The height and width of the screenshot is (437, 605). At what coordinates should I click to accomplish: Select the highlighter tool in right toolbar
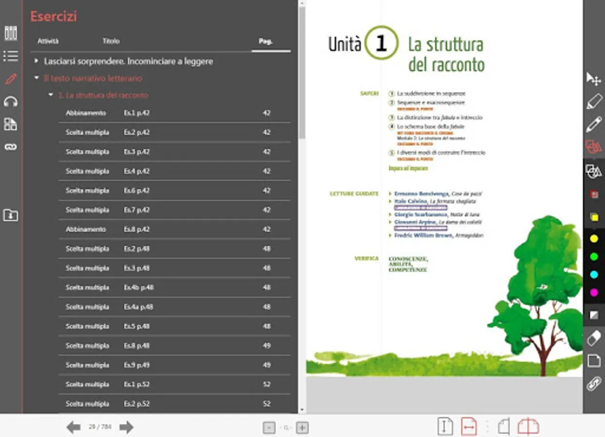point(594,101)
